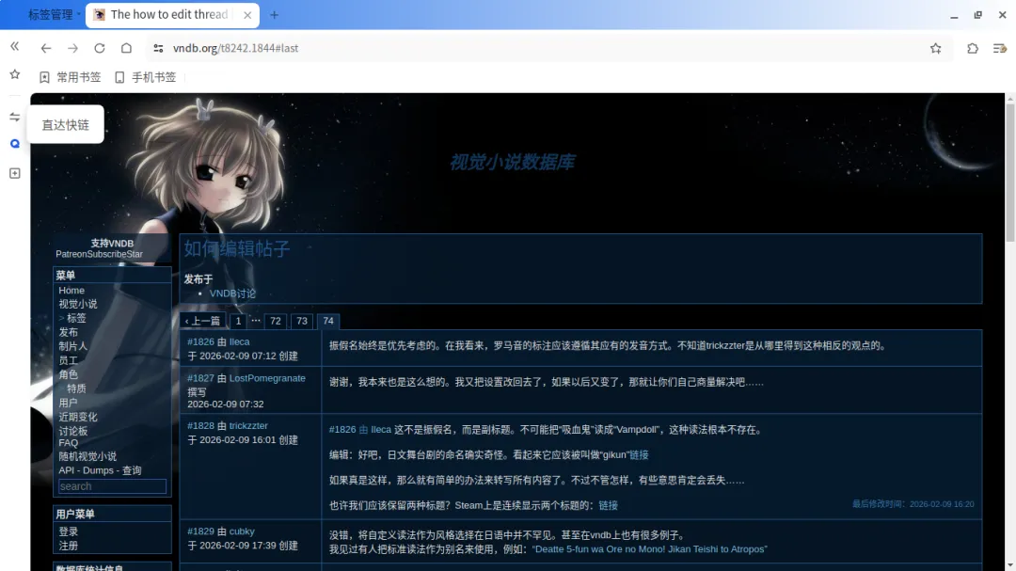Viewport: 1016px width, 571px height.
Task: Bookmark this page with star icon
Action: pyautogui.click(x=936, y=48)
